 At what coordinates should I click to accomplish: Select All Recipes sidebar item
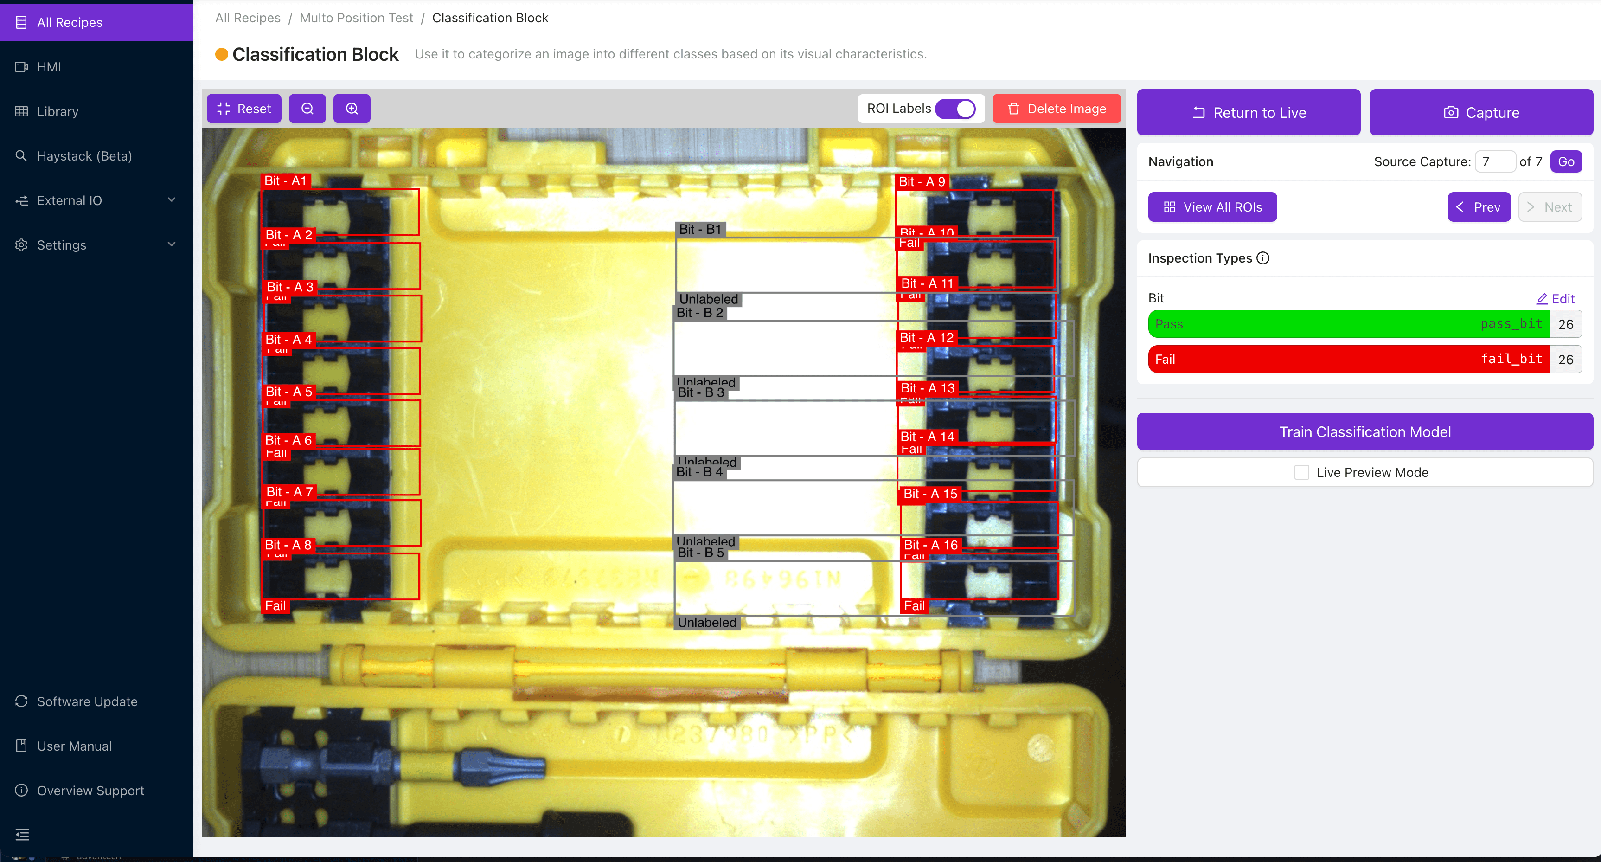70,22
